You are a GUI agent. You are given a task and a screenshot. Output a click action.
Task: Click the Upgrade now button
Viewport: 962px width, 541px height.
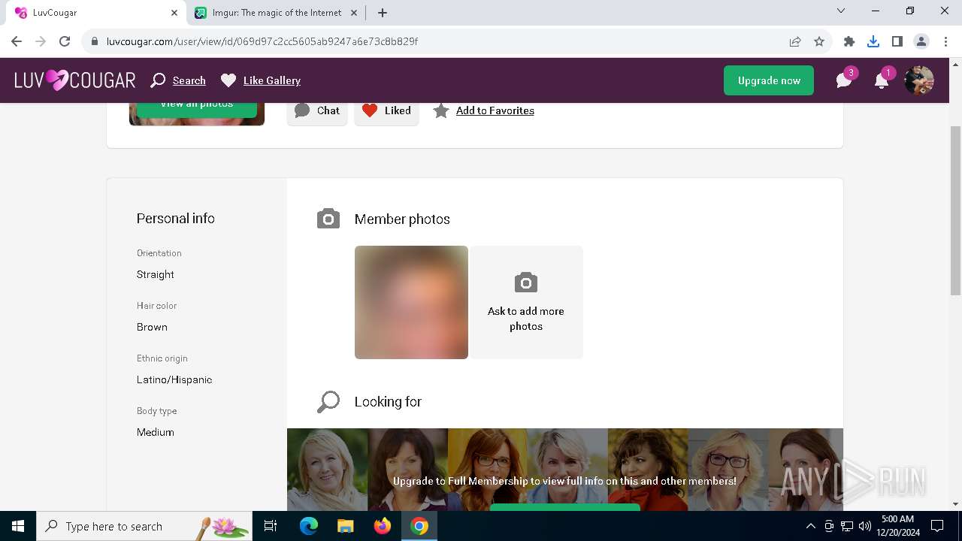pos(769,80)
